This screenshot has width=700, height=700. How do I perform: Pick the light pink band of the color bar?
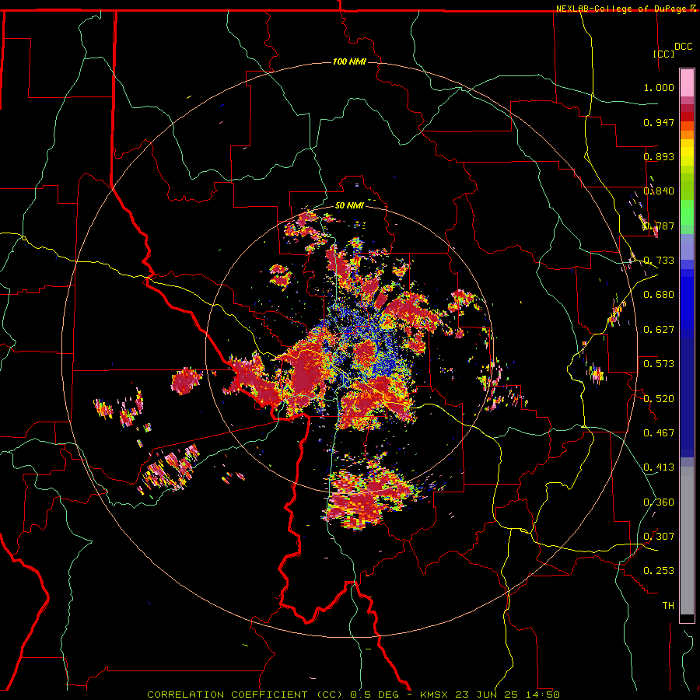(687, 82)
